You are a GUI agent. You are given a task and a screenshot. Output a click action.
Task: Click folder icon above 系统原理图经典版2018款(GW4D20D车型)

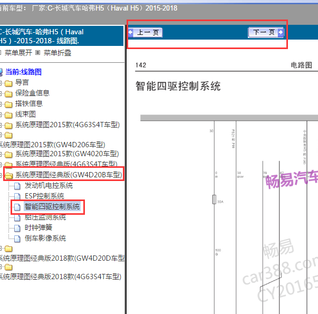click(x=8, y=249)
